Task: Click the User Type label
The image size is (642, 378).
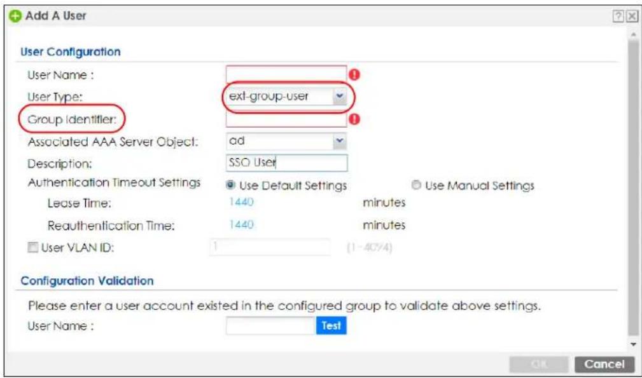Action: pos(55,97)
